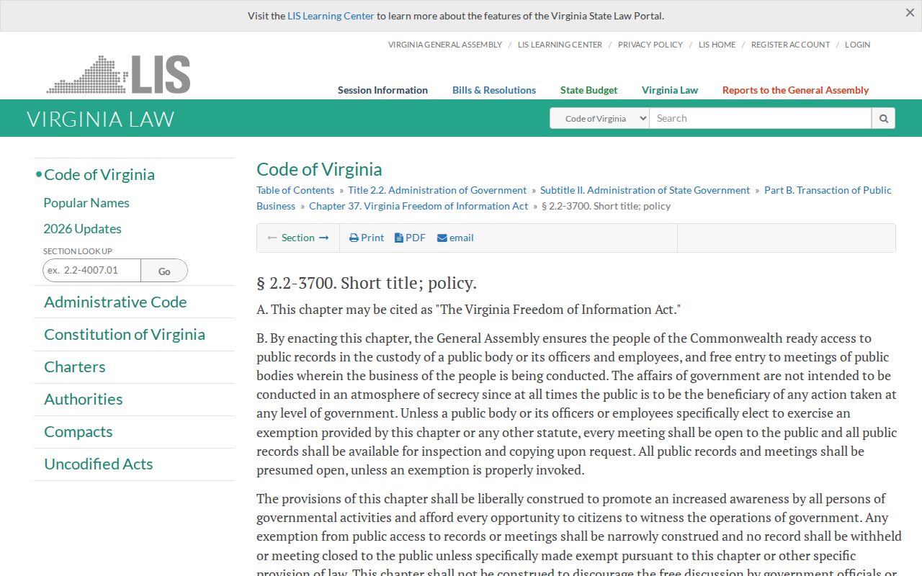Go to the next section arrow
The height and width of the screenshot is (576, 922).
[323, 238]
